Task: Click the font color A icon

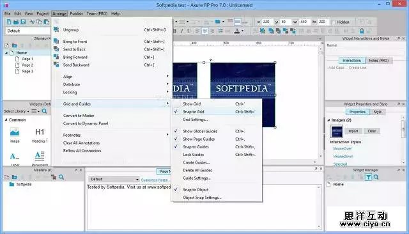Action: [x=237, y=31]
